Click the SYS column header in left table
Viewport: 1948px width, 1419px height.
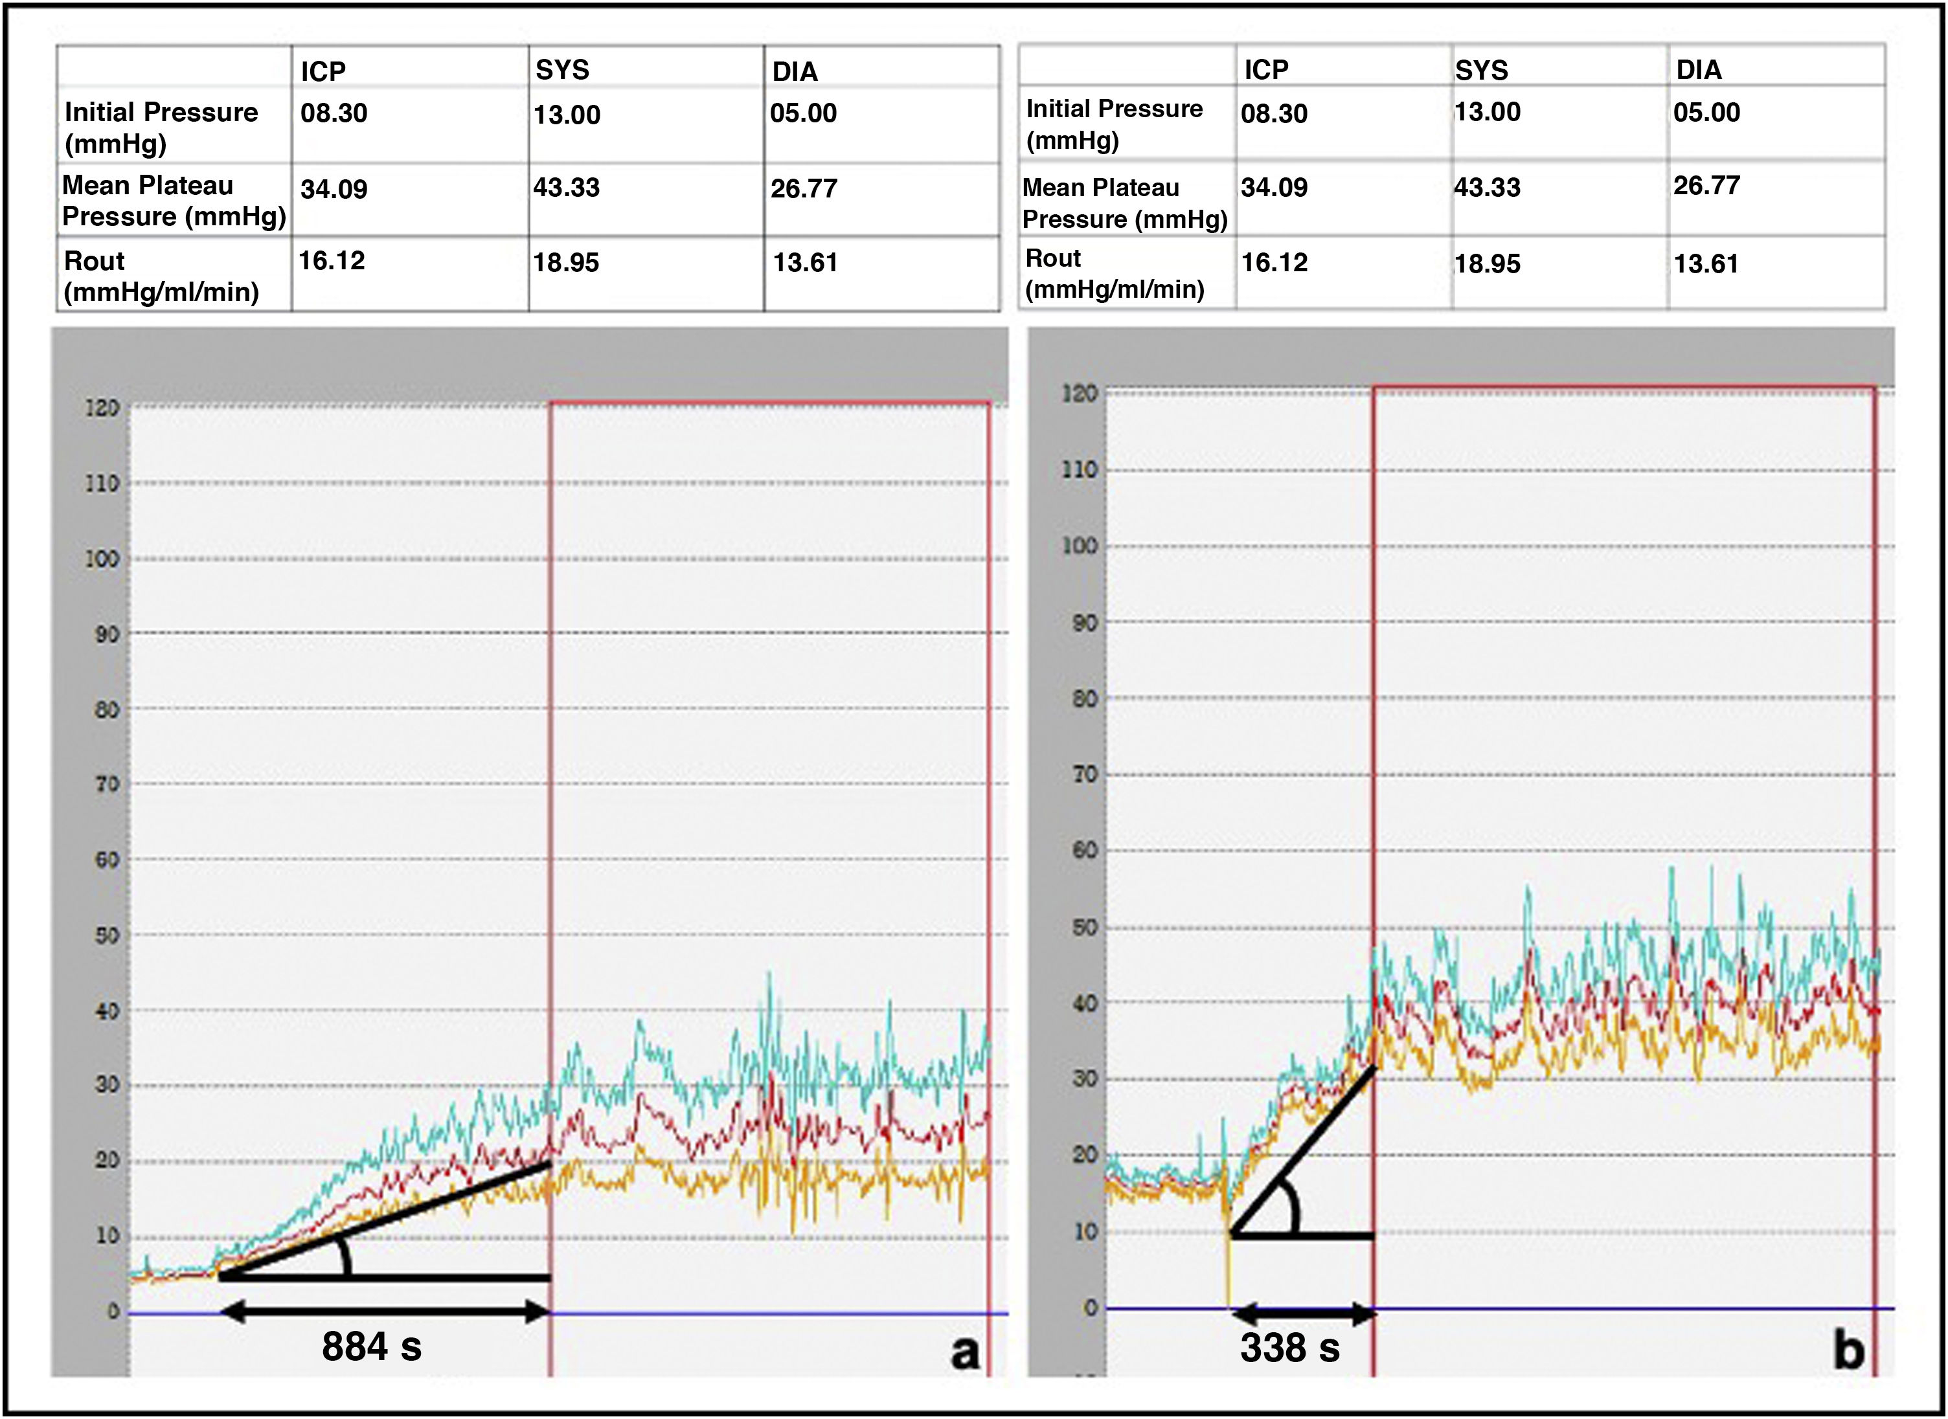click(562, 69)
